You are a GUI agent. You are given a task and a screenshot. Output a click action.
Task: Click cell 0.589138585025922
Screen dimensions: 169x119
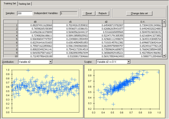click(70, 35)
